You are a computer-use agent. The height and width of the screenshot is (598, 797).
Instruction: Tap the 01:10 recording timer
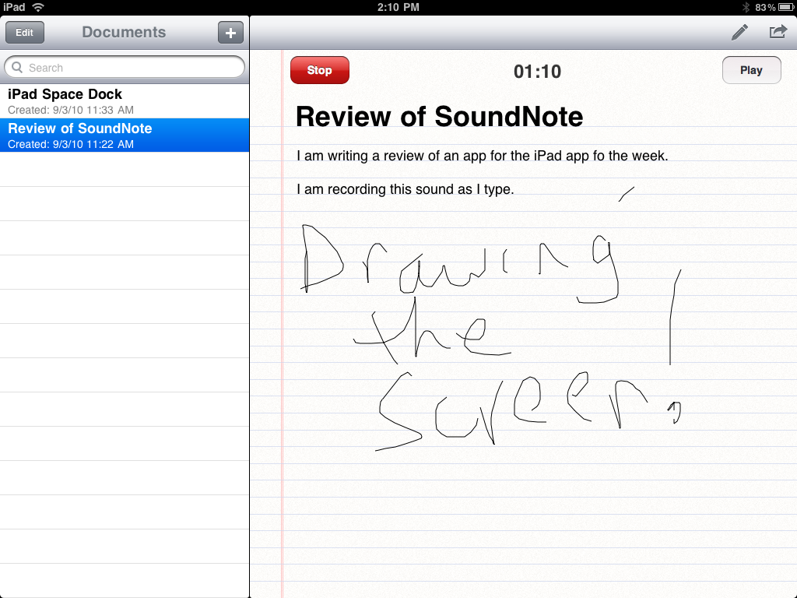click(537, 70)
